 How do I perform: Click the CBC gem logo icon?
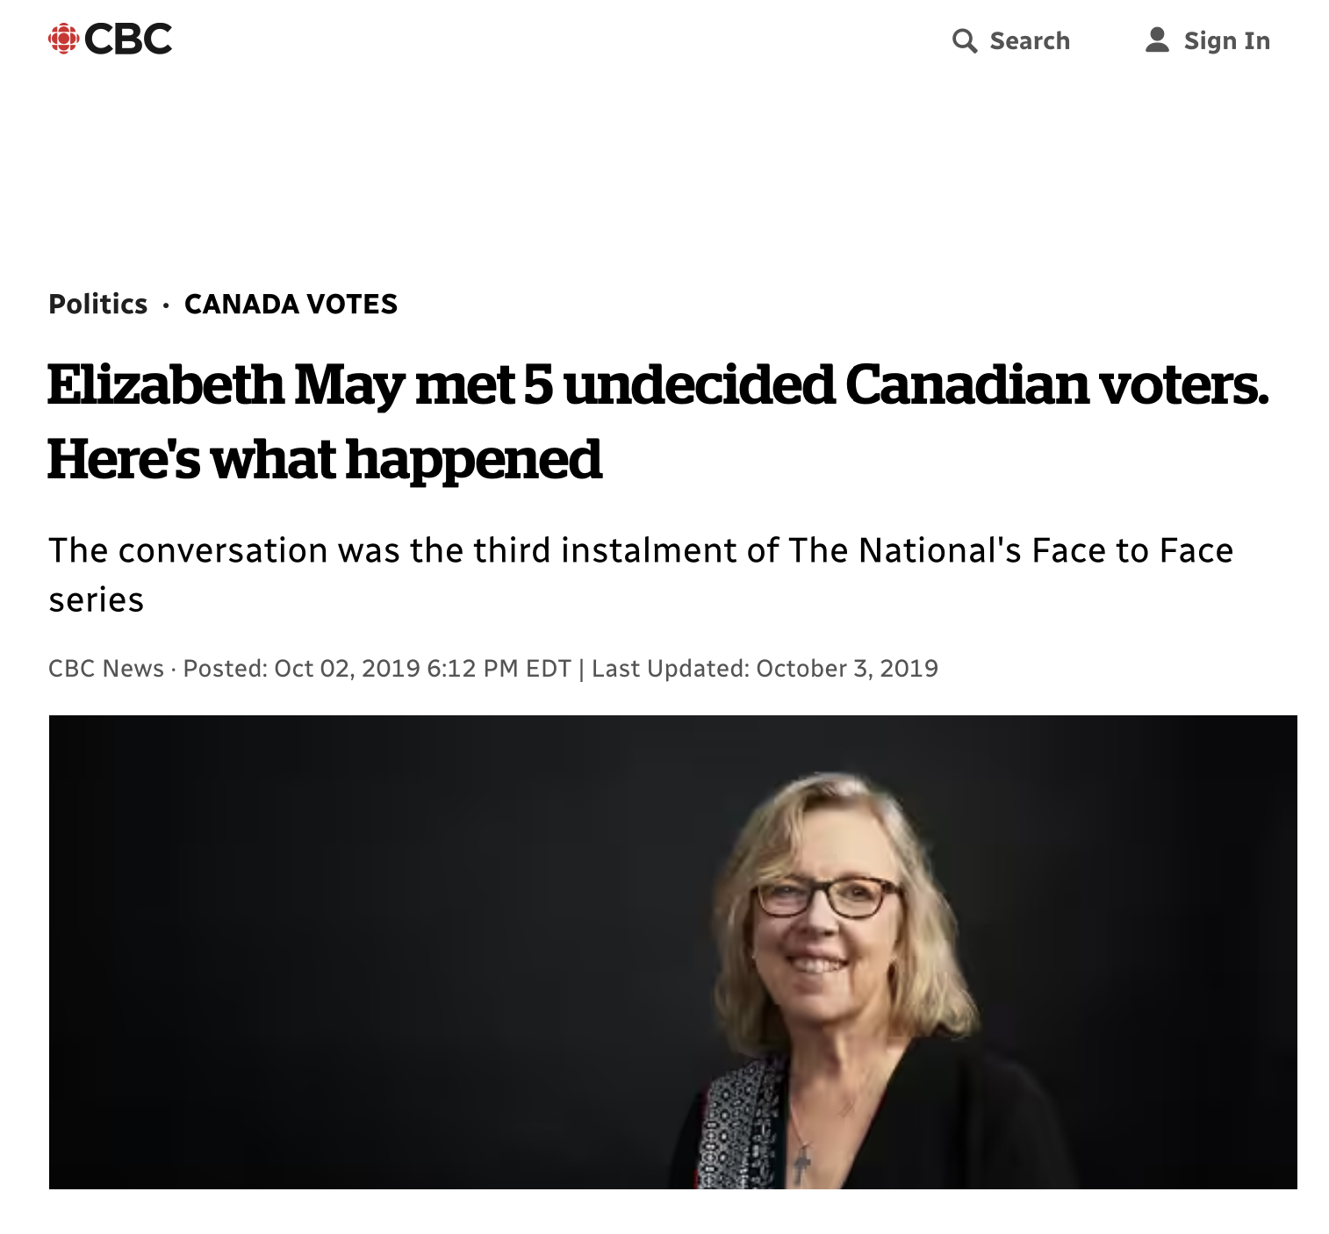click(63, 39)
